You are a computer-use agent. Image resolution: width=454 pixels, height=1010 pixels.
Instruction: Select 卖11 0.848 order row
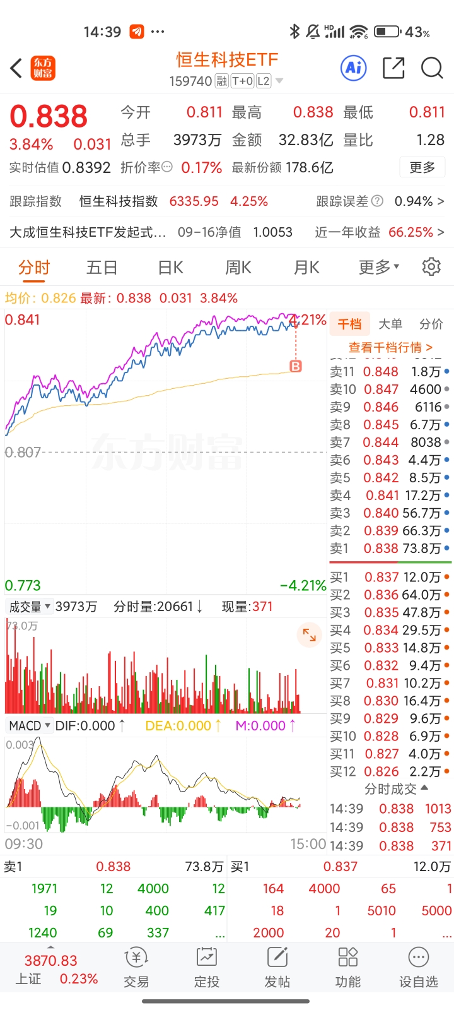(x=390, y=372)
